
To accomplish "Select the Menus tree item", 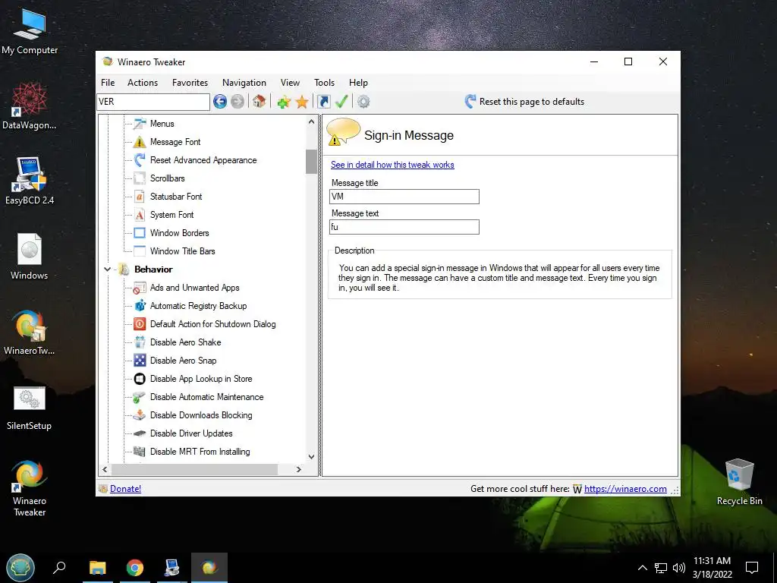I will pos(162,124).
